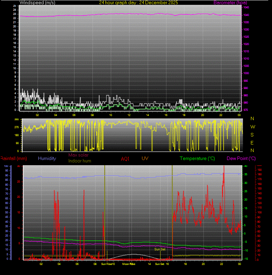Select the red "AQI" legend label
272x275 pixels.
click(125, 159)
